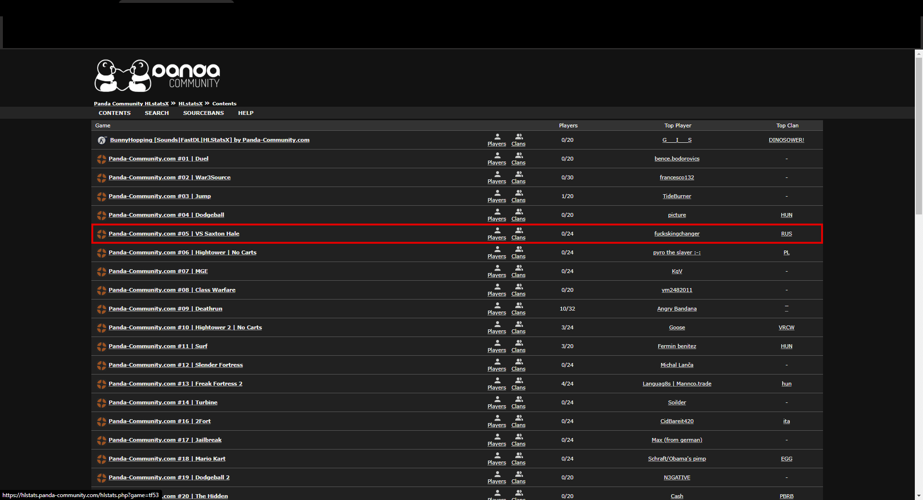Image resolution: width=923 pixels, height=500 pixels.
Task: Open the SOURCEBANS menu item
Action: pyautogui.click(x=203, y=113)
